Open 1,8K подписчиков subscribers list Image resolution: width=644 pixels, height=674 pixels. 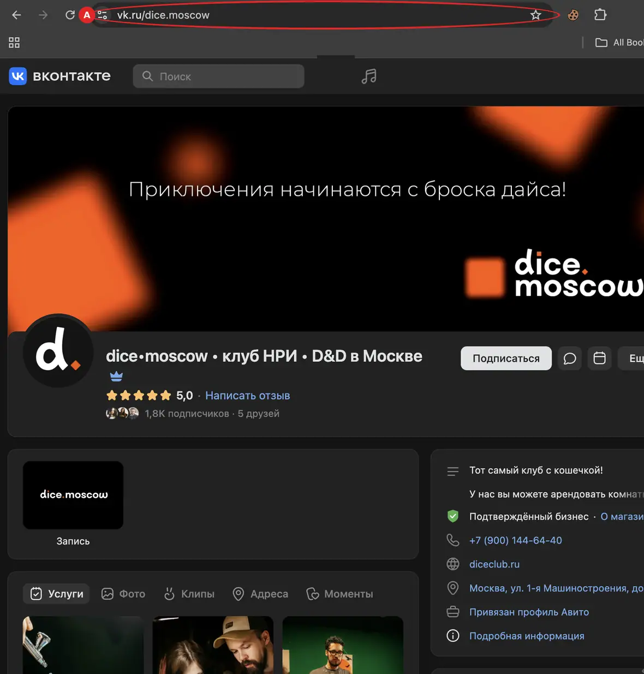click(187, 413)
